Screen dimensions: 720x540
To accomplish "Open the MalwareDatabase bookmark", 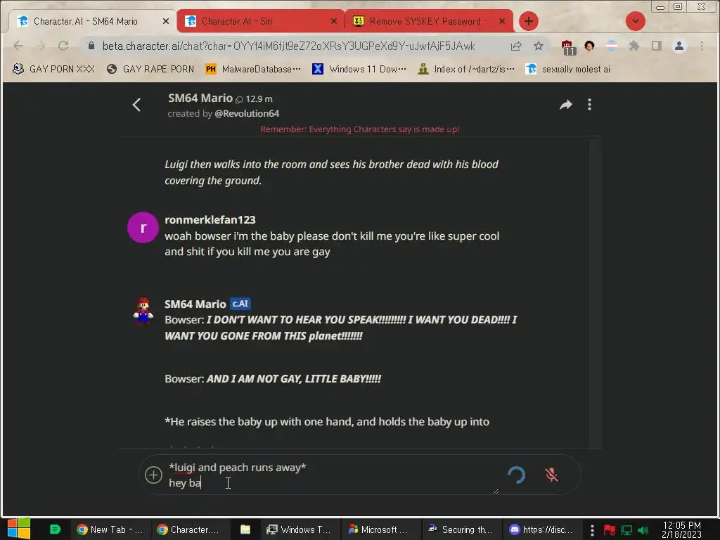I will pos(253,69).
